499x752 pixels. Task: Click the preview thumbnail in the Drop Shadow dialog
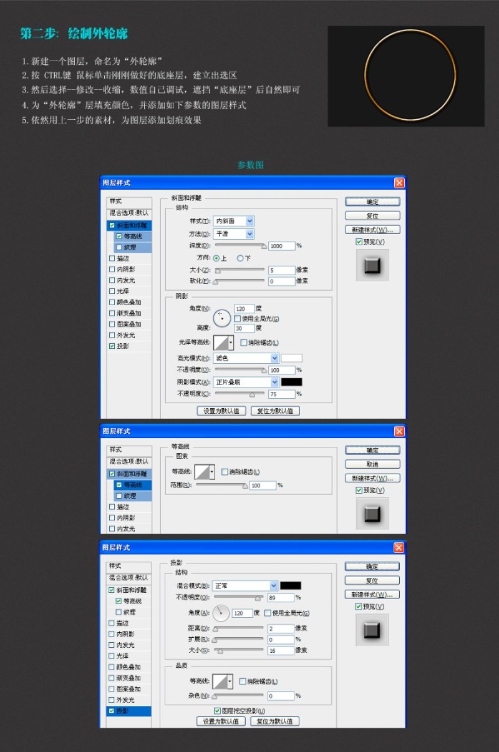pyautogui.click(x=372, y=630)
